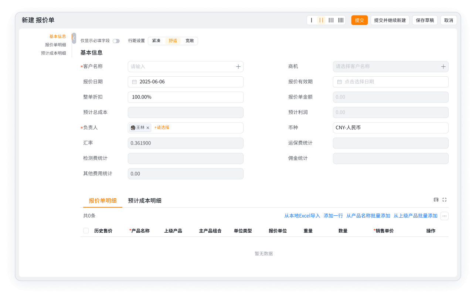
Task: Switch to single-column layout icon
Action: (x=312, y=20)
